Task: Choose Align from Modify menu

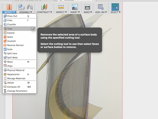Action: tap(19, 66)
